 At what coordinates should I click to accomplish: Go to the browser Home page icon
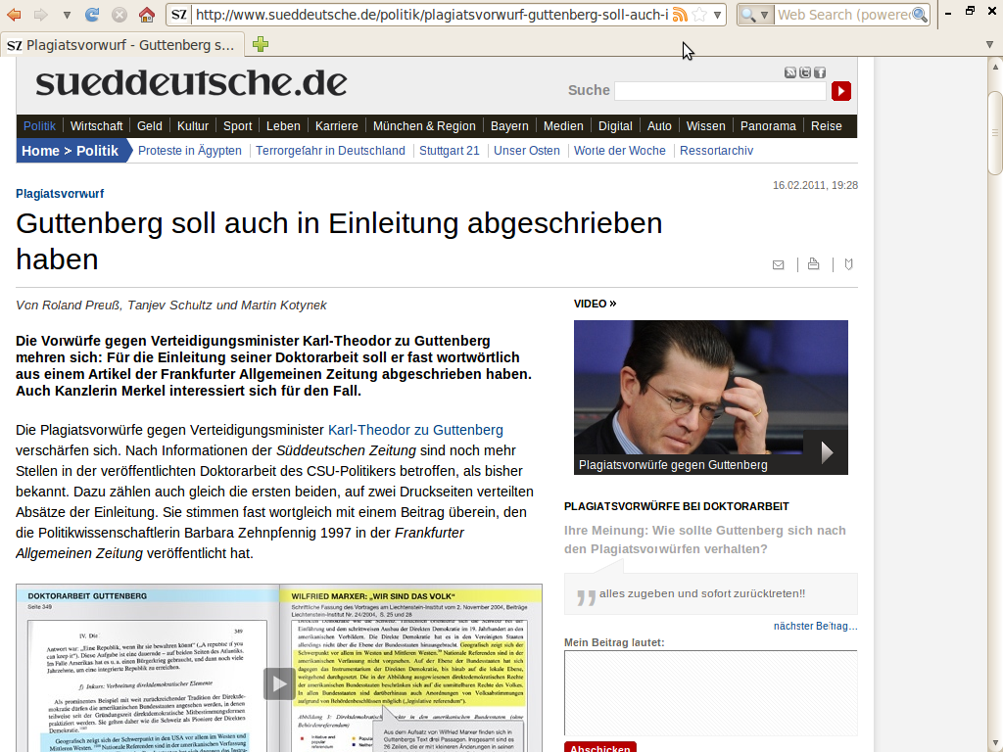[x=147, y=14]
